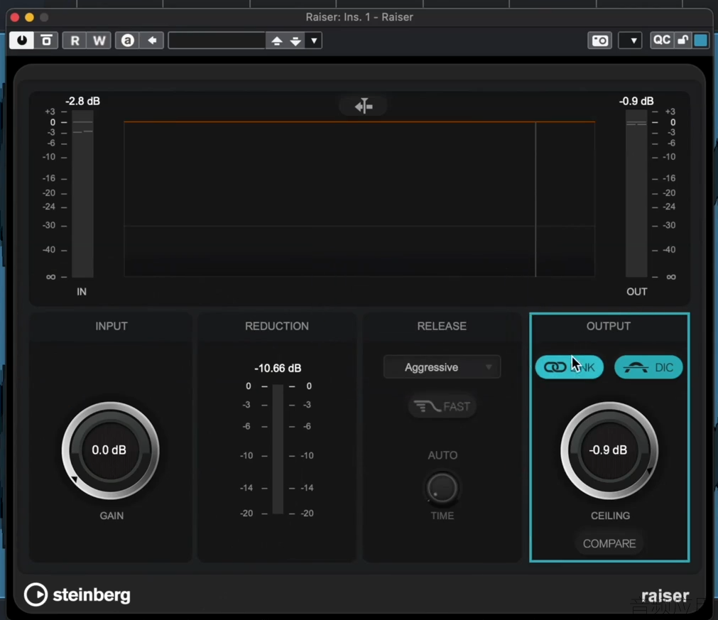The height and width of the screenshot is (620, 718).
Task: Minimize the Raiser window with the yellow button
Action: tap(29, 18)
